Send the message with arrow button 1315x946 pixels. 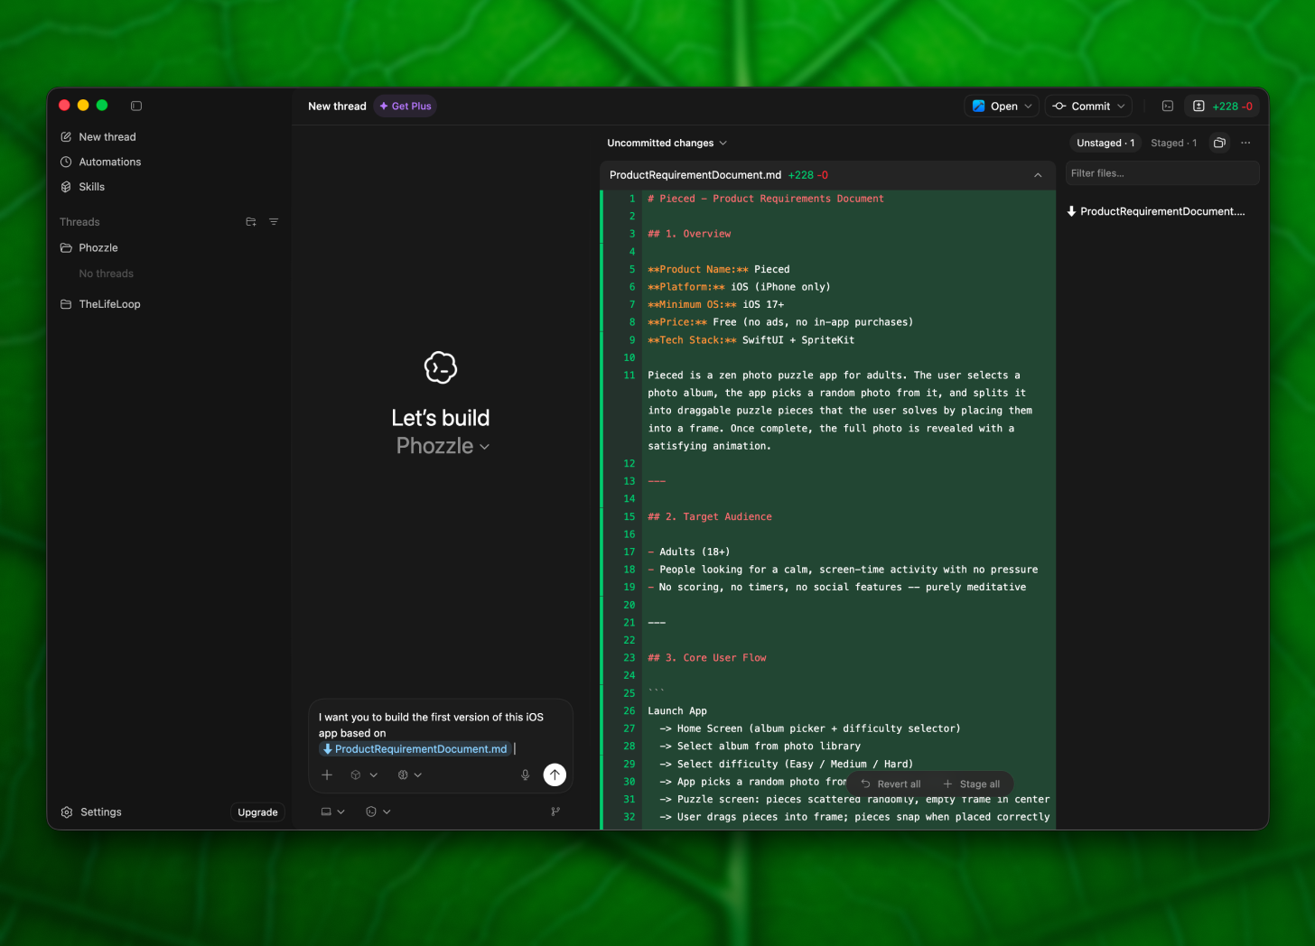(x=555, y=774)
